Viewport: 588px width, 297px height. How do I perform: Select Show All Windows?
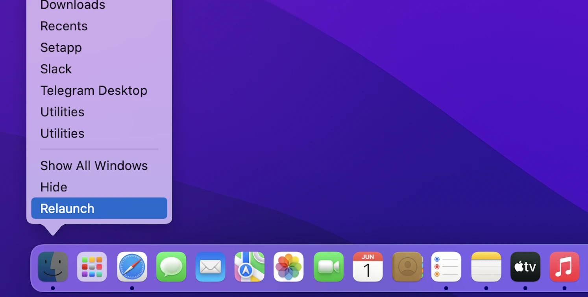coord(94,165)
